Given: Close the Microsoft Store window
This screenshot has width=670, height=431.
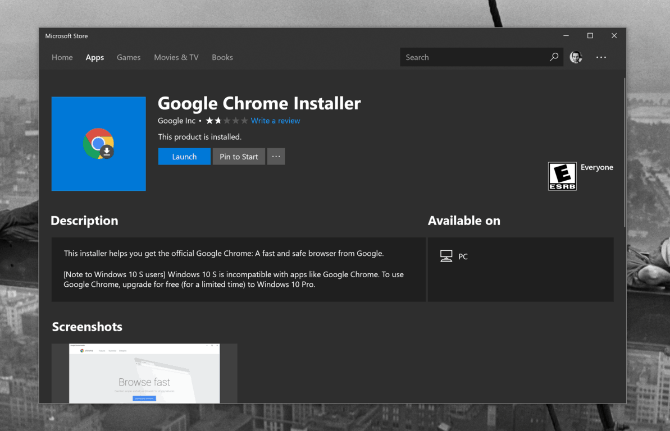Looking at the screenshot, I should pos(614,36).
